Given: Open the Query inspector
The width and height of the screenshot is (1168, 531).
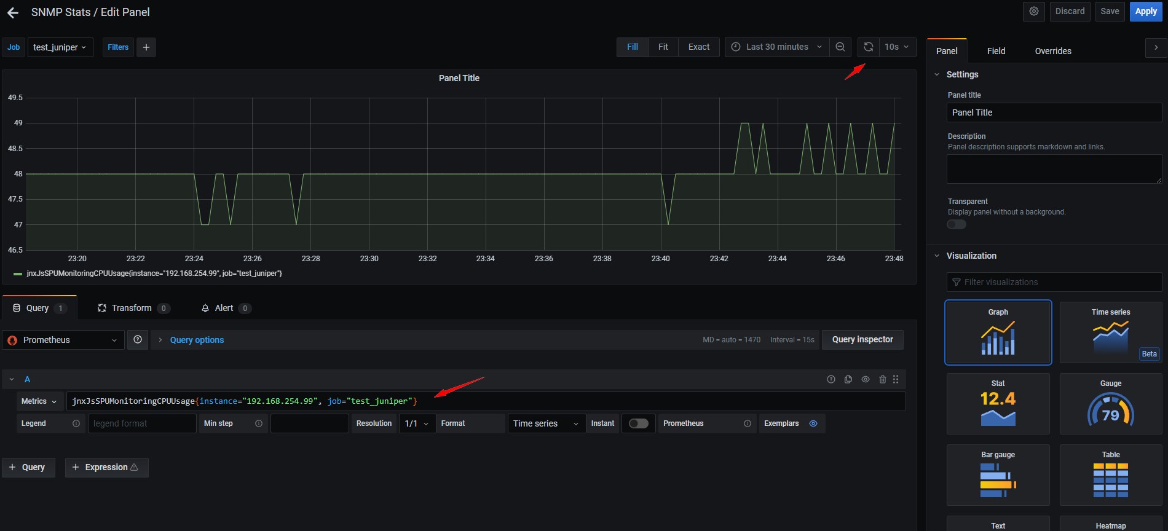Looking at the screenshot, I should tap(862, 340).
